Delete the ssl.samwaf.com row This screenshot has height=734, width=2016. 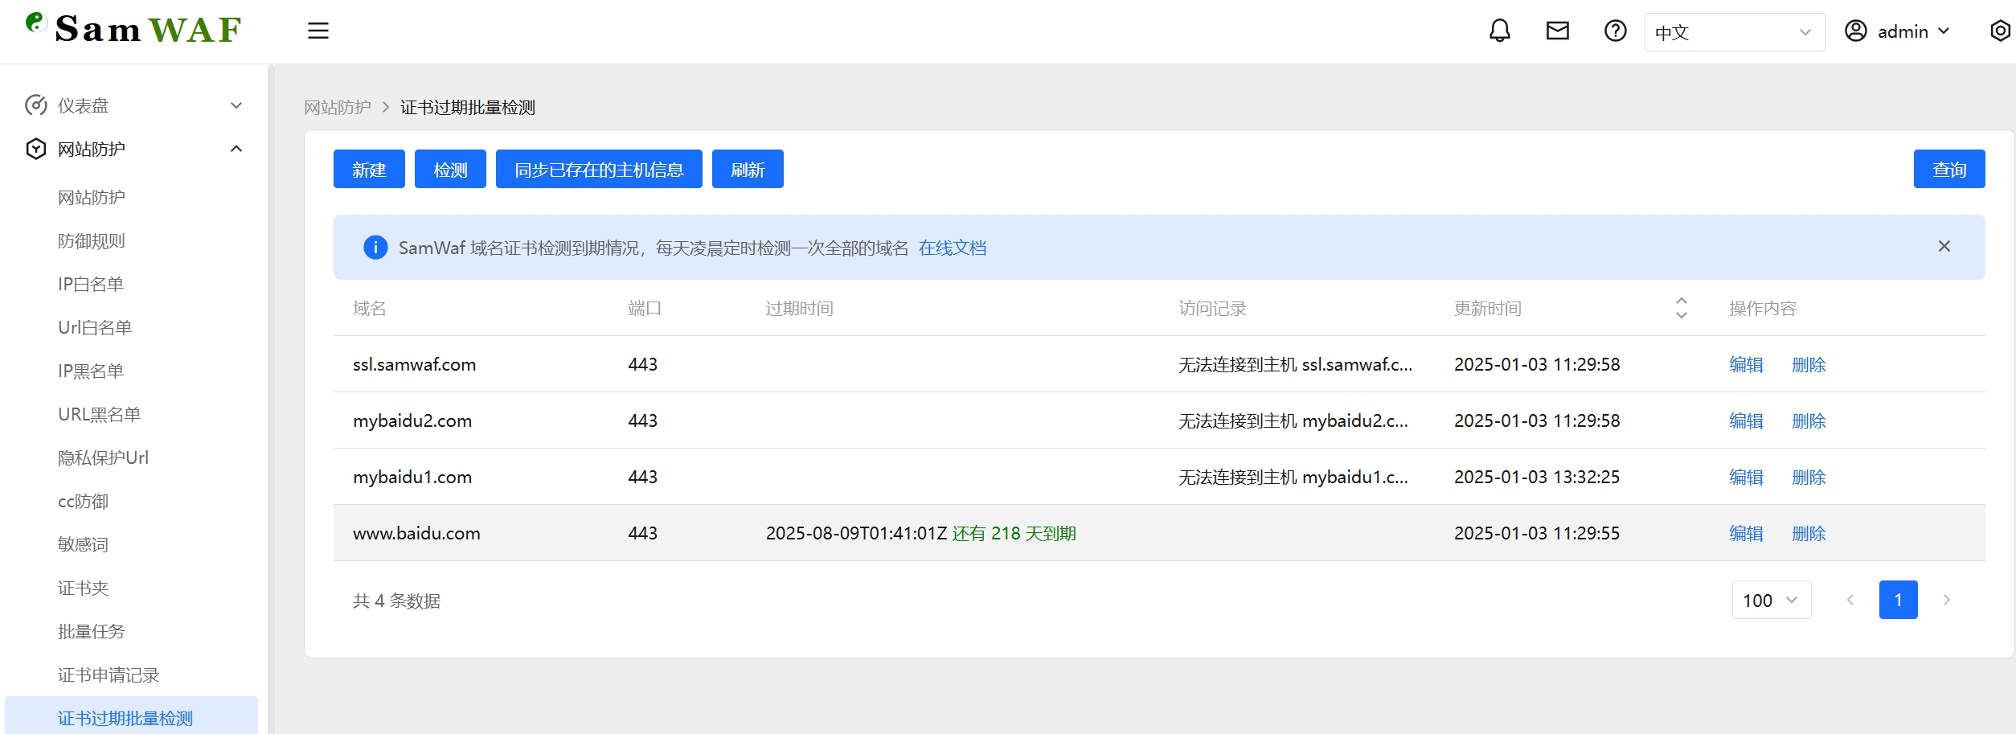coord(1809,364)
